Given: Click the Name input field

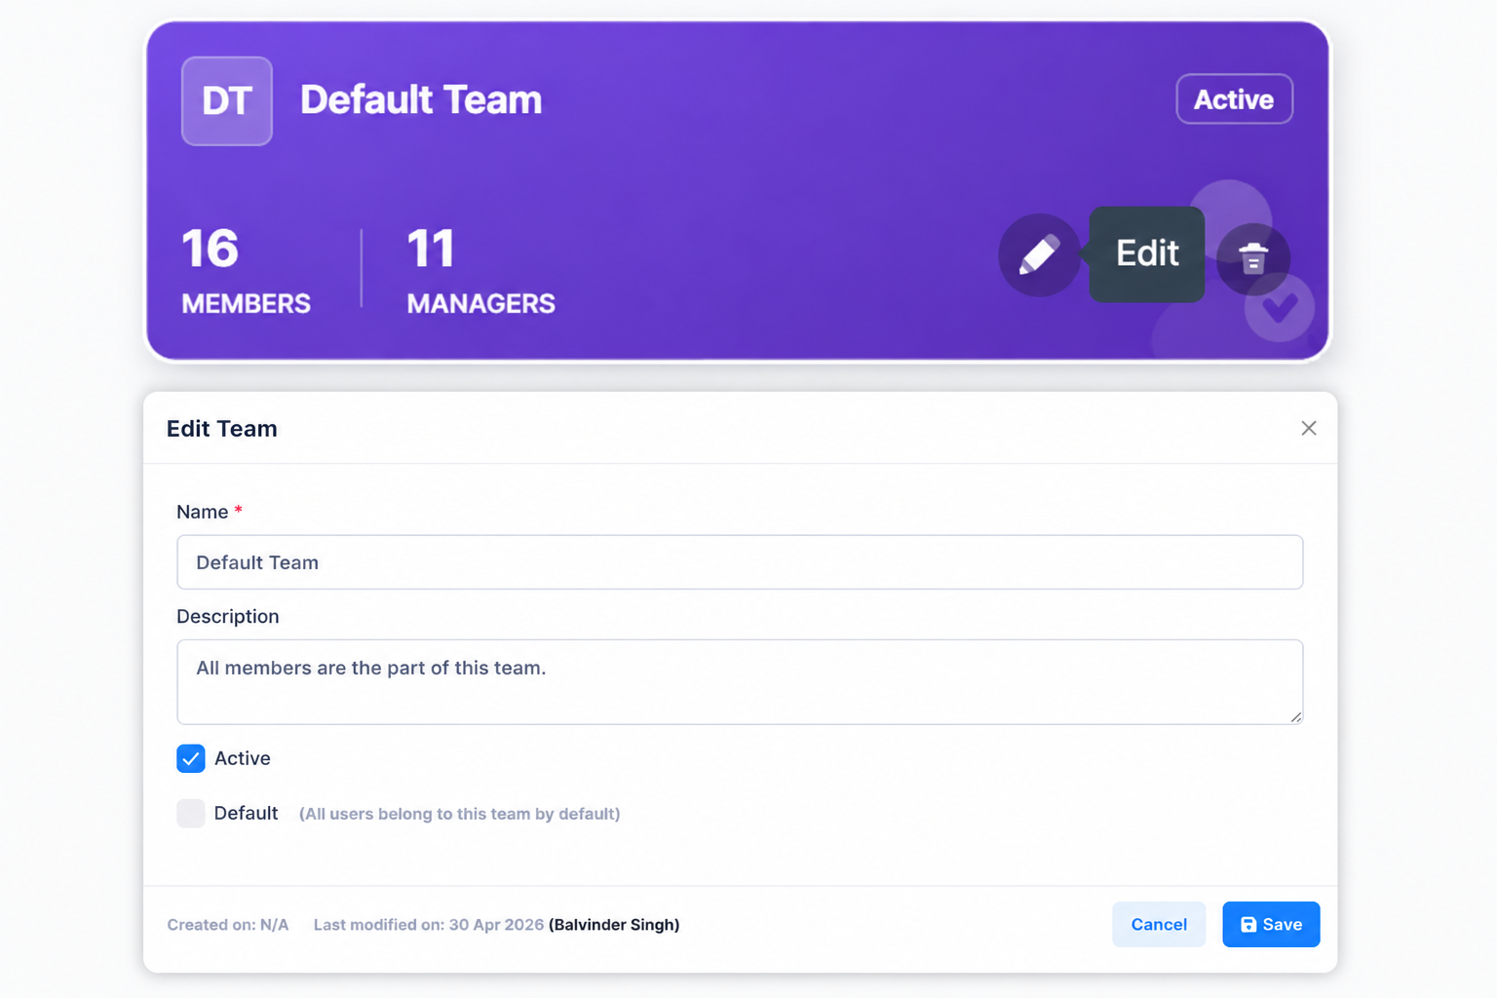Looking at the screenshot, I should coord(740,562).
